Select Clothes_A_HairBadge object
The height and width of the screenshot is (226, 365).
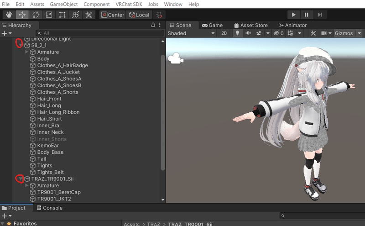click(63, 65)
